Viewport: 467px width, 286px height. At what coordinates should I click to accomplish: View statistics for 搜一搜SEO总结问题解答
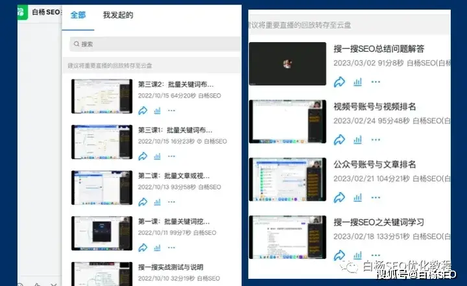357,82
